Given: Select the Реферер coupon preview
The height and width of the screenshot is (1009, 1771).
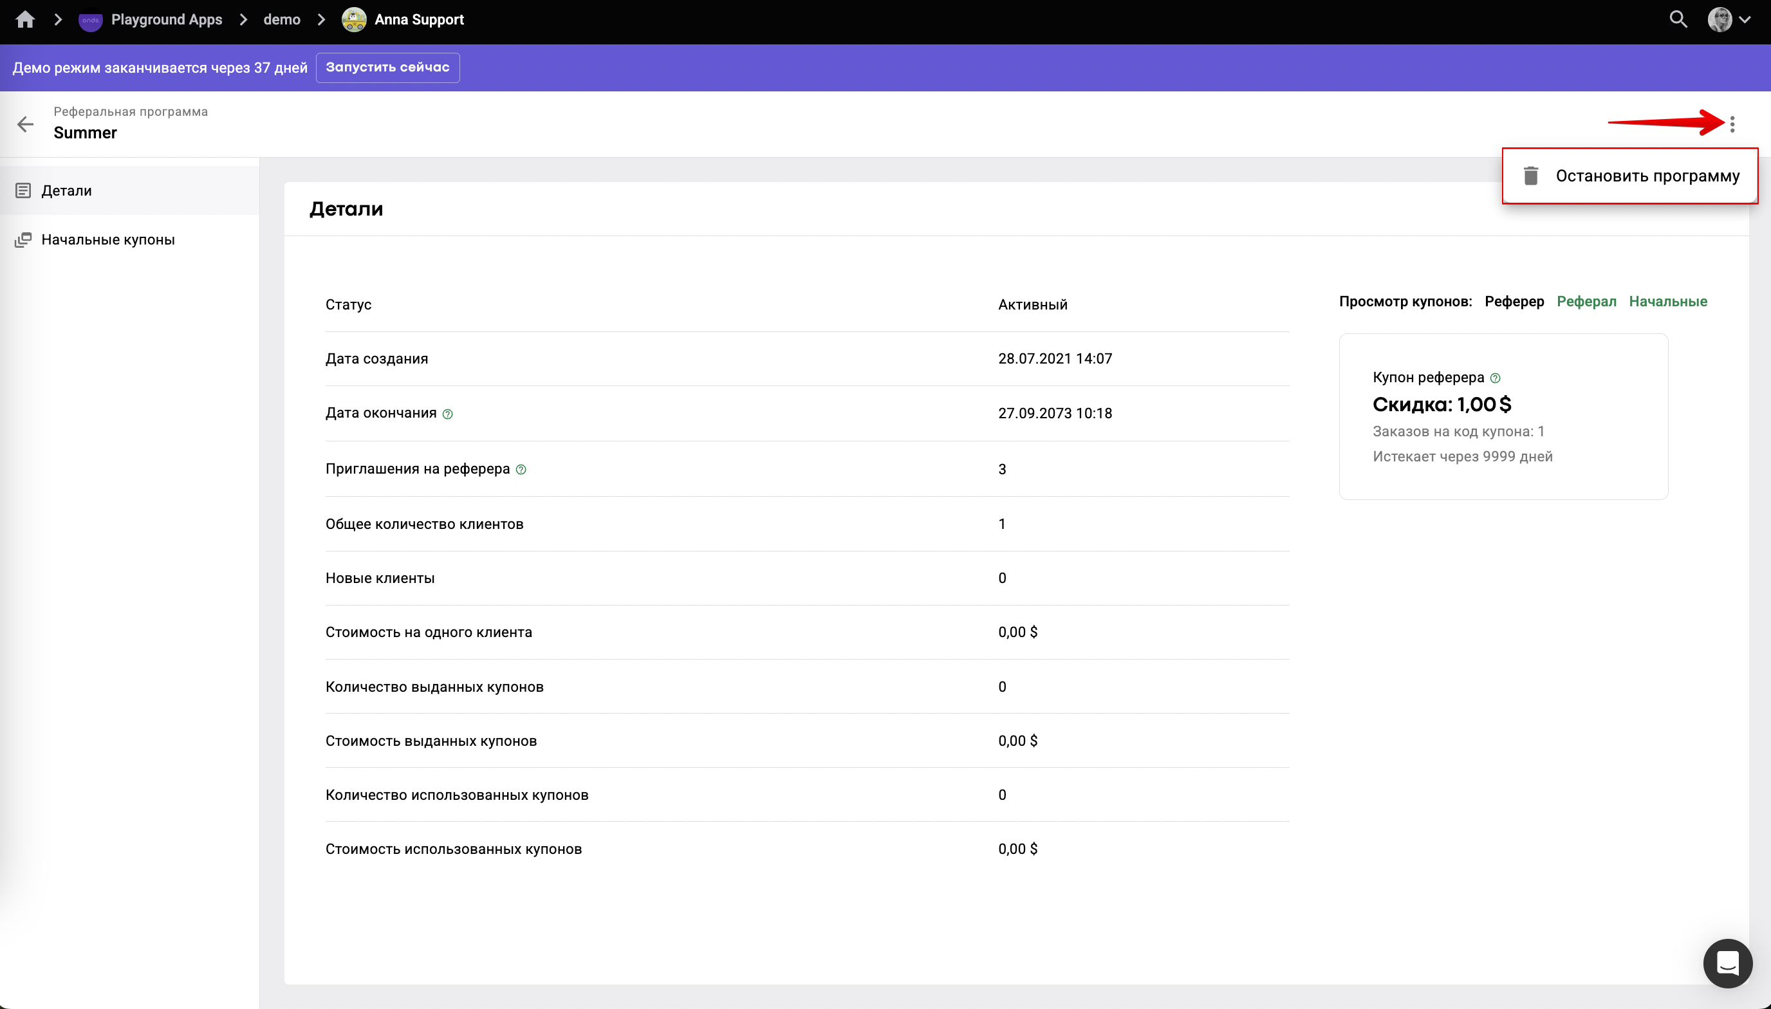Looking at the screenshot, I should (x=1514, y=301).
